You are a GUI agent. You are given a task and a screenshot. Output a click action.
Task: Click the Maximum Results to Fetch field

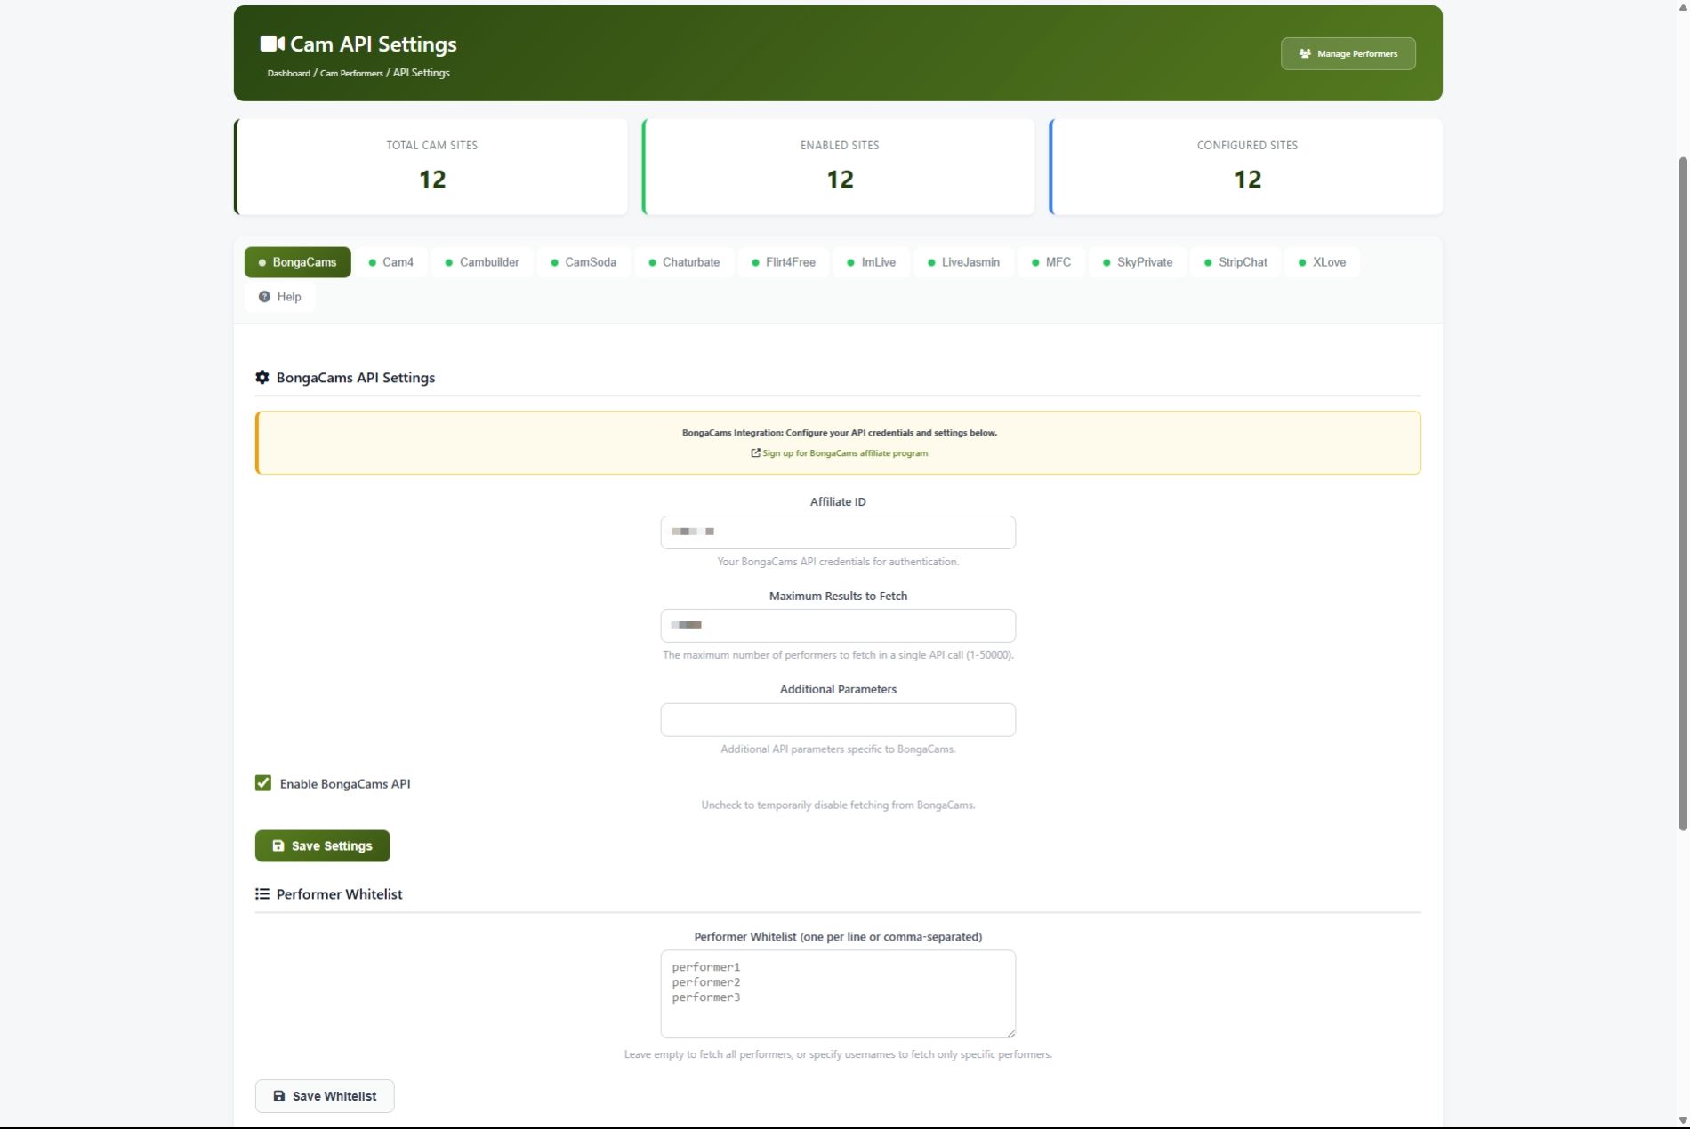tap(837, 626)
